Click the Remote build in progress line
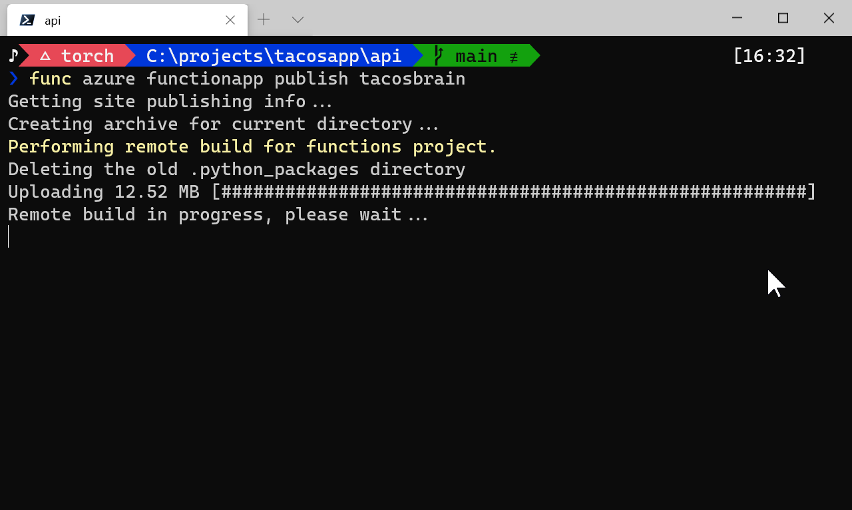Screen dimensions: 852x510 (x=218, y=214)
